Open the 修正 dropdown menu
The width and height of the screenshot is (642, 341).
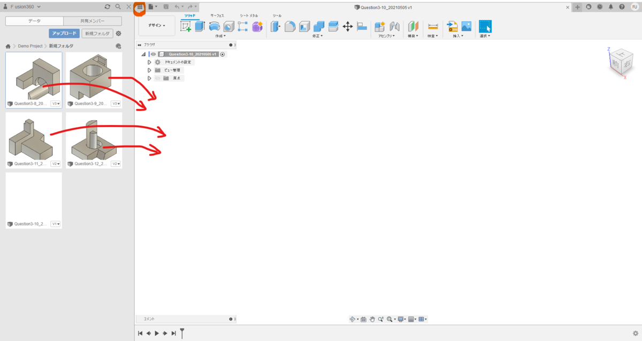317,36
